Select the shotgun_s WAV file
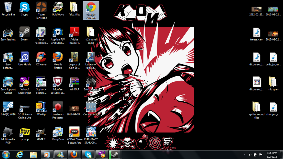This screenshot has width=283, height=159. coord(273,109)
